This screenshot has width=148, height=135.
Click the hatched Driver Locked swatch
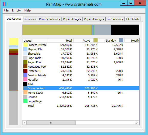point(25,88)
